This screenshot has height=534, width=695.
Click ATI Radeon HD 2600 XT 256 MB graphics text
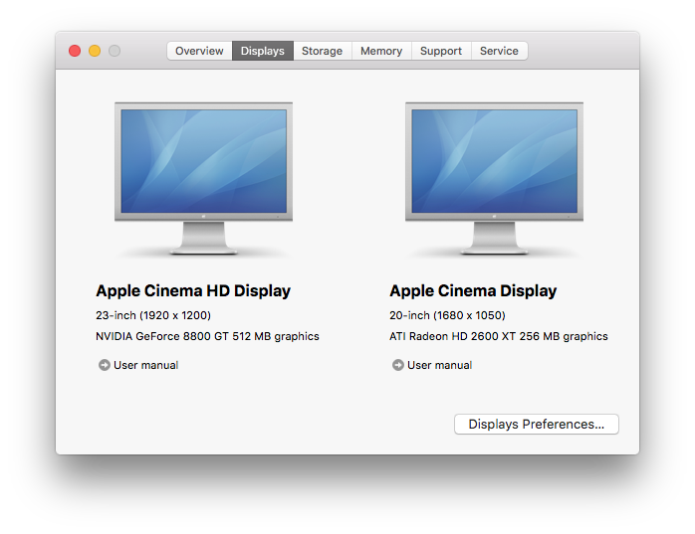(499, 336)
